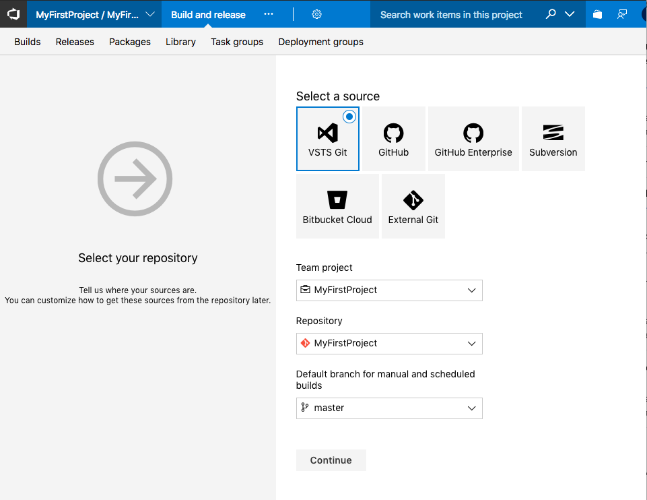Switch to Deployment groups tab
647x500 pixels.
[320, 42]
